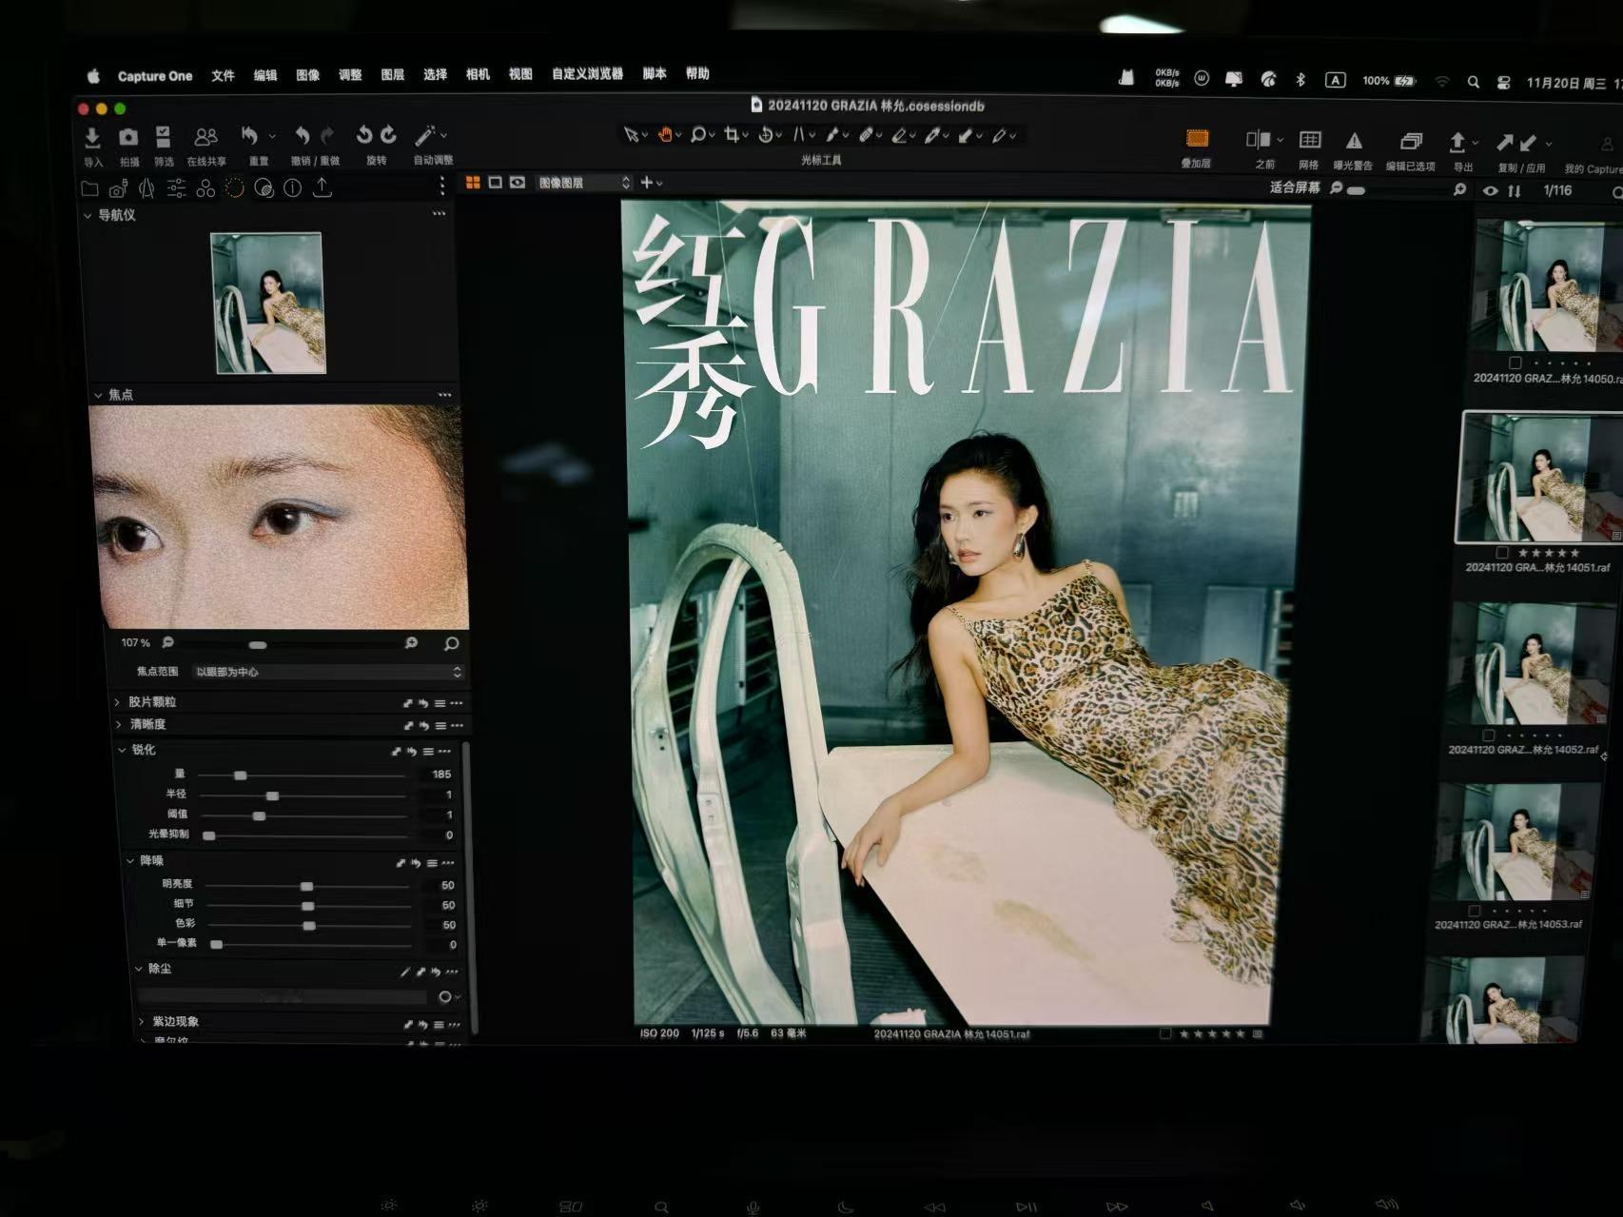Screen dimensions: 1623x1217
Task: Select the rotate straighten cursor tool
Action: click(x=766, y=135)
